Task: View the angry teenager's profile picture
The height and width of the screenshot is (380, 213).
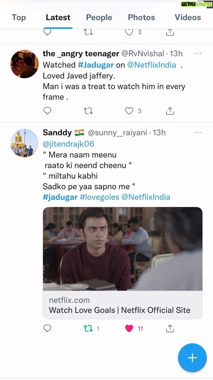Action: pyautogui.click(x=25, y=64)
